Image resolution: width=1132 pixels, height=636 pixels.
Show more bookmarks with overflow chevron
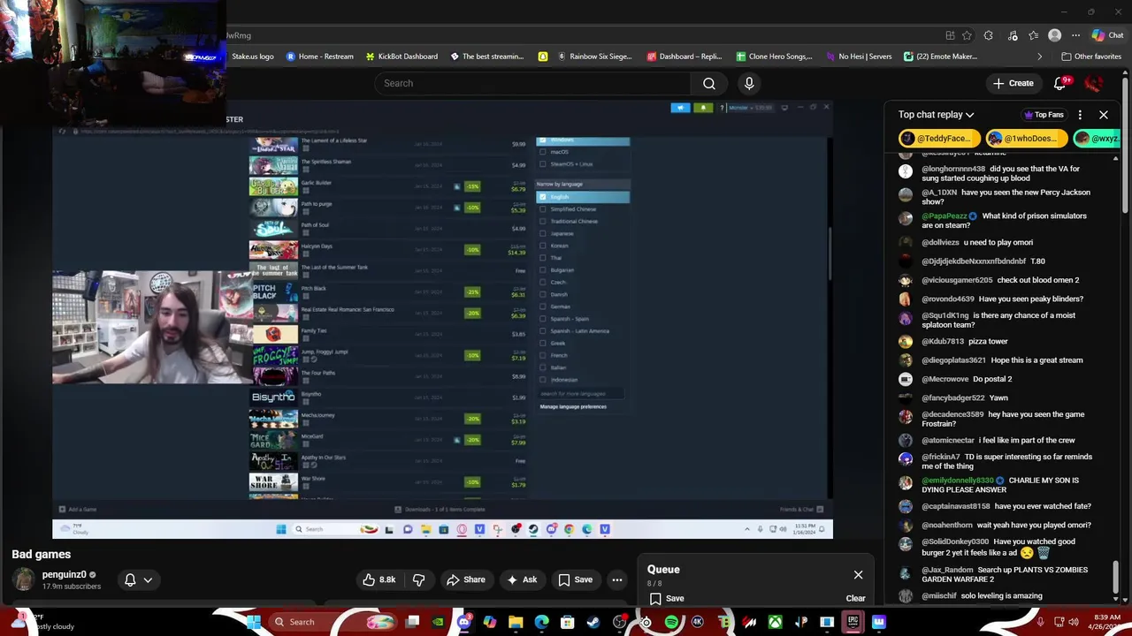[x=1039, y=57]
